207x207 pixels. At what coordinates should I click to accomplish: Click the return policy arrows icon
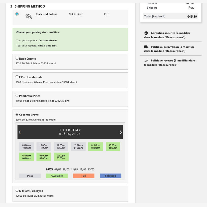146,61
